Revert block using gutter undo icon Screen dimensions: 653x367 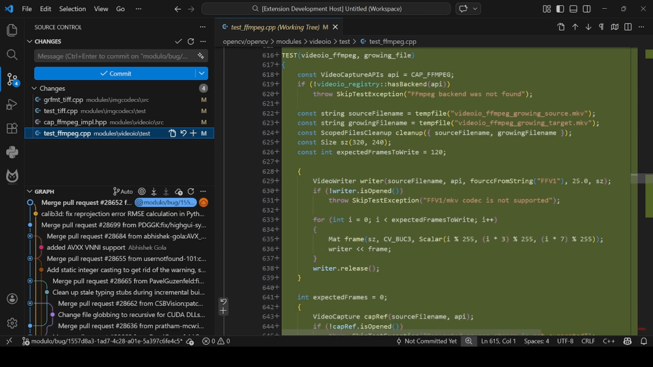point(223,301)
